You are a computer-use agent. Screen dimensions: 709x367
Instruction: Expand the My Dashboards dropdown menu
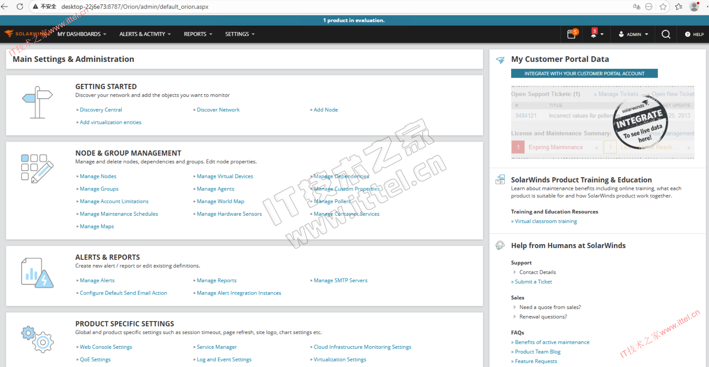[82, 34]
